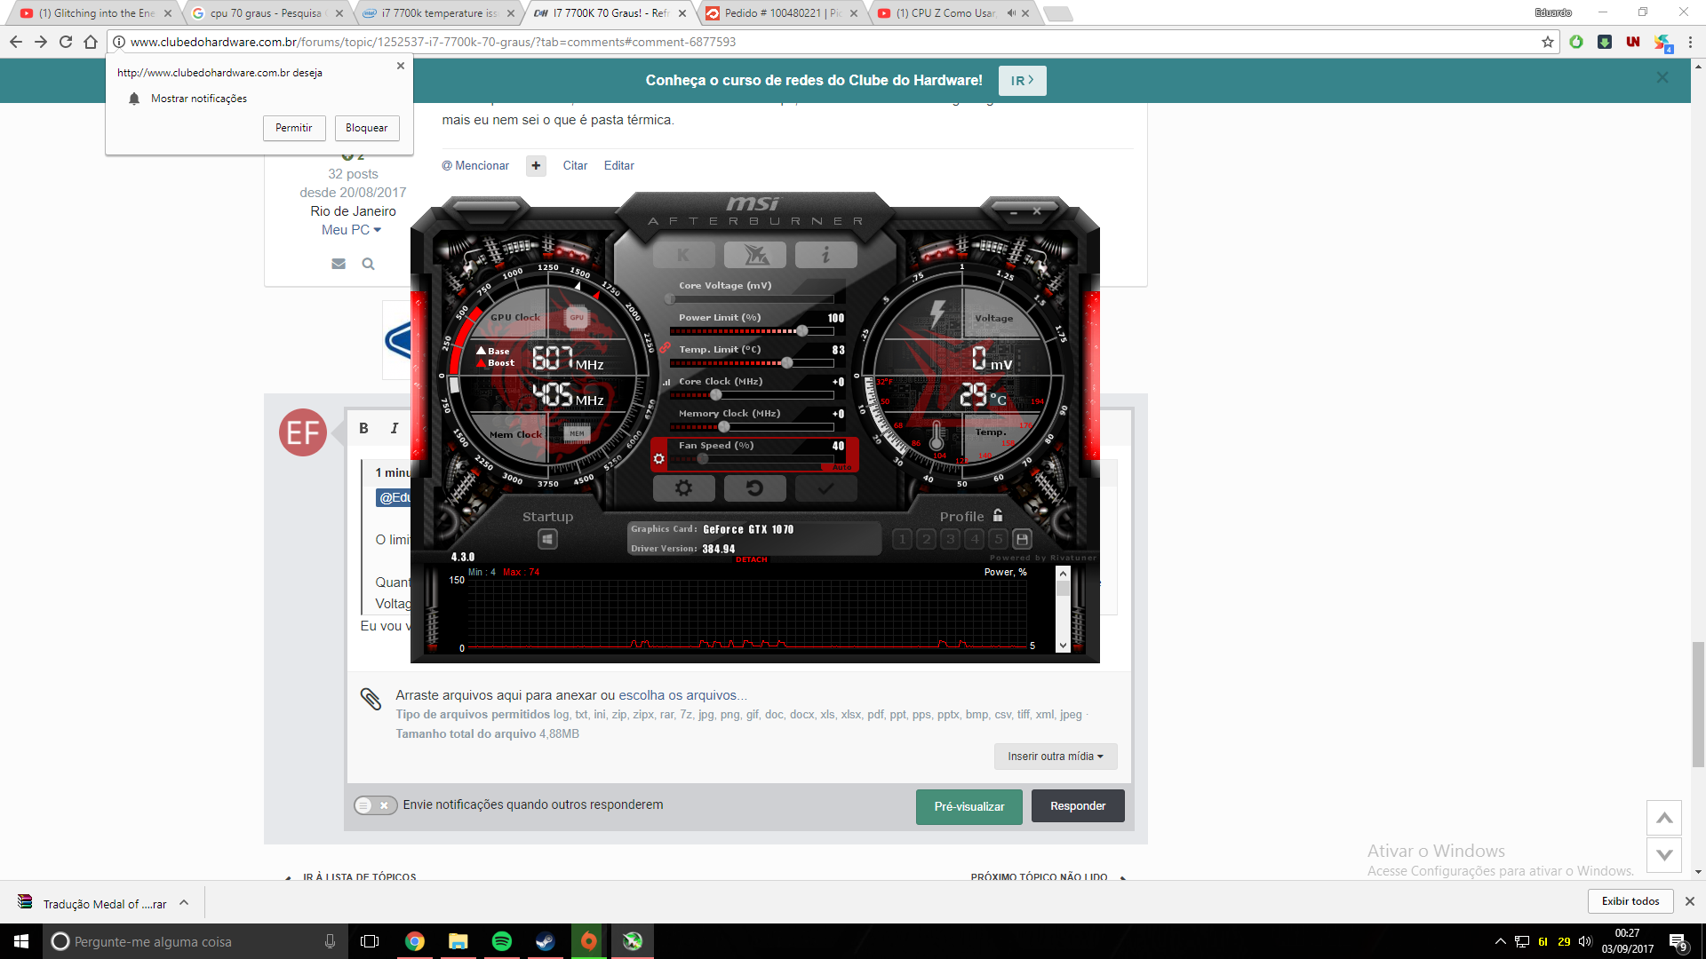Expand the Meu PC dropdown
This screenshot has width=1706, height=959.
tap(352, 230)
